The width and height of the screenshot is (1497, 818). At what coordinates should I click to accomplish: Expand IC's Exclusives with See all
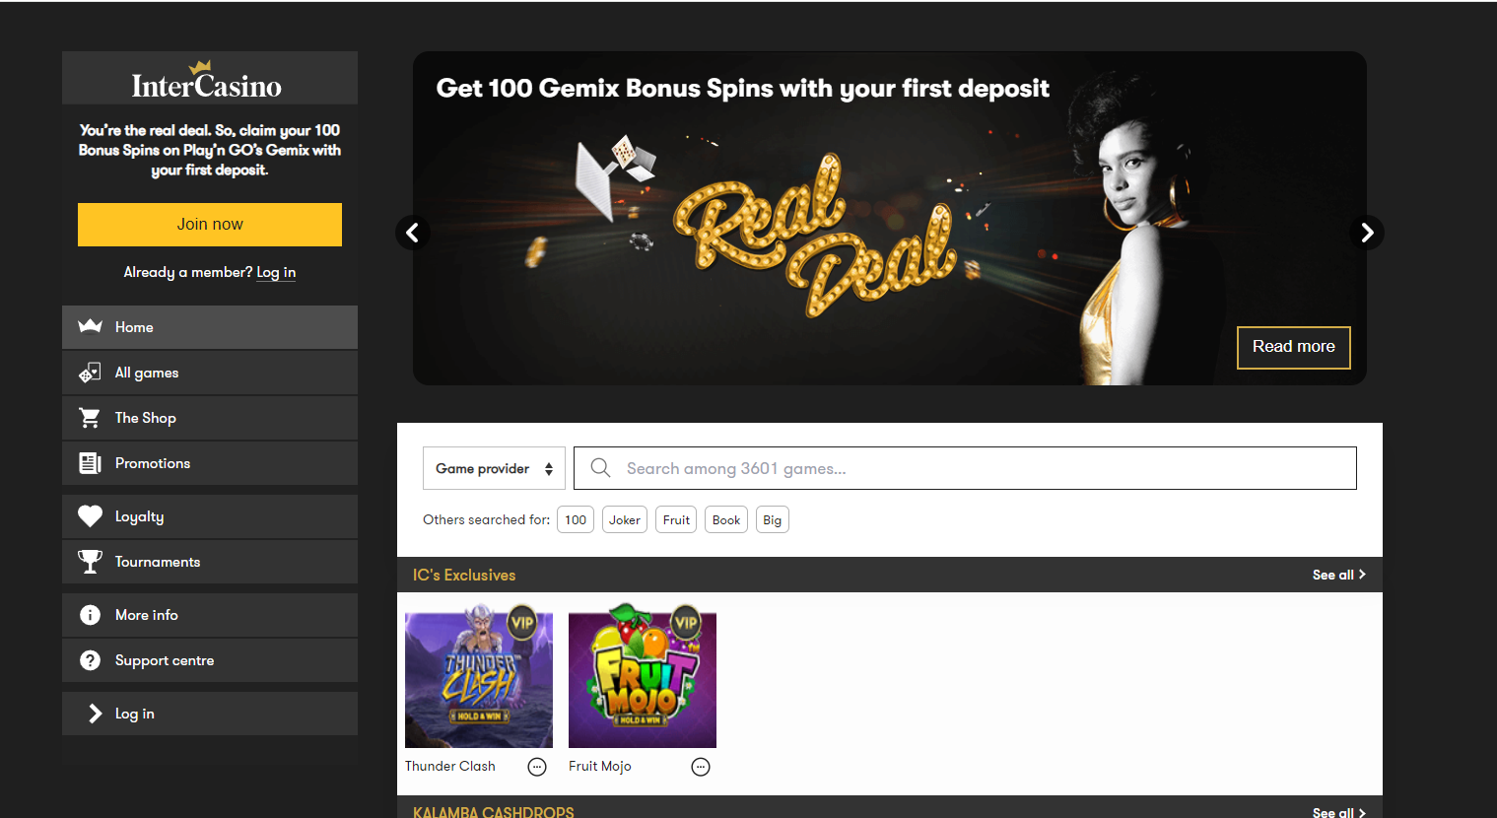click(1338, 575)
